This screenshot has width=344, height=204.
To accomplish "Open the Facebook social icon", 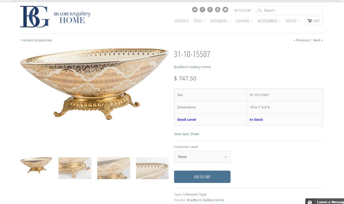I will tap(203, 10).
